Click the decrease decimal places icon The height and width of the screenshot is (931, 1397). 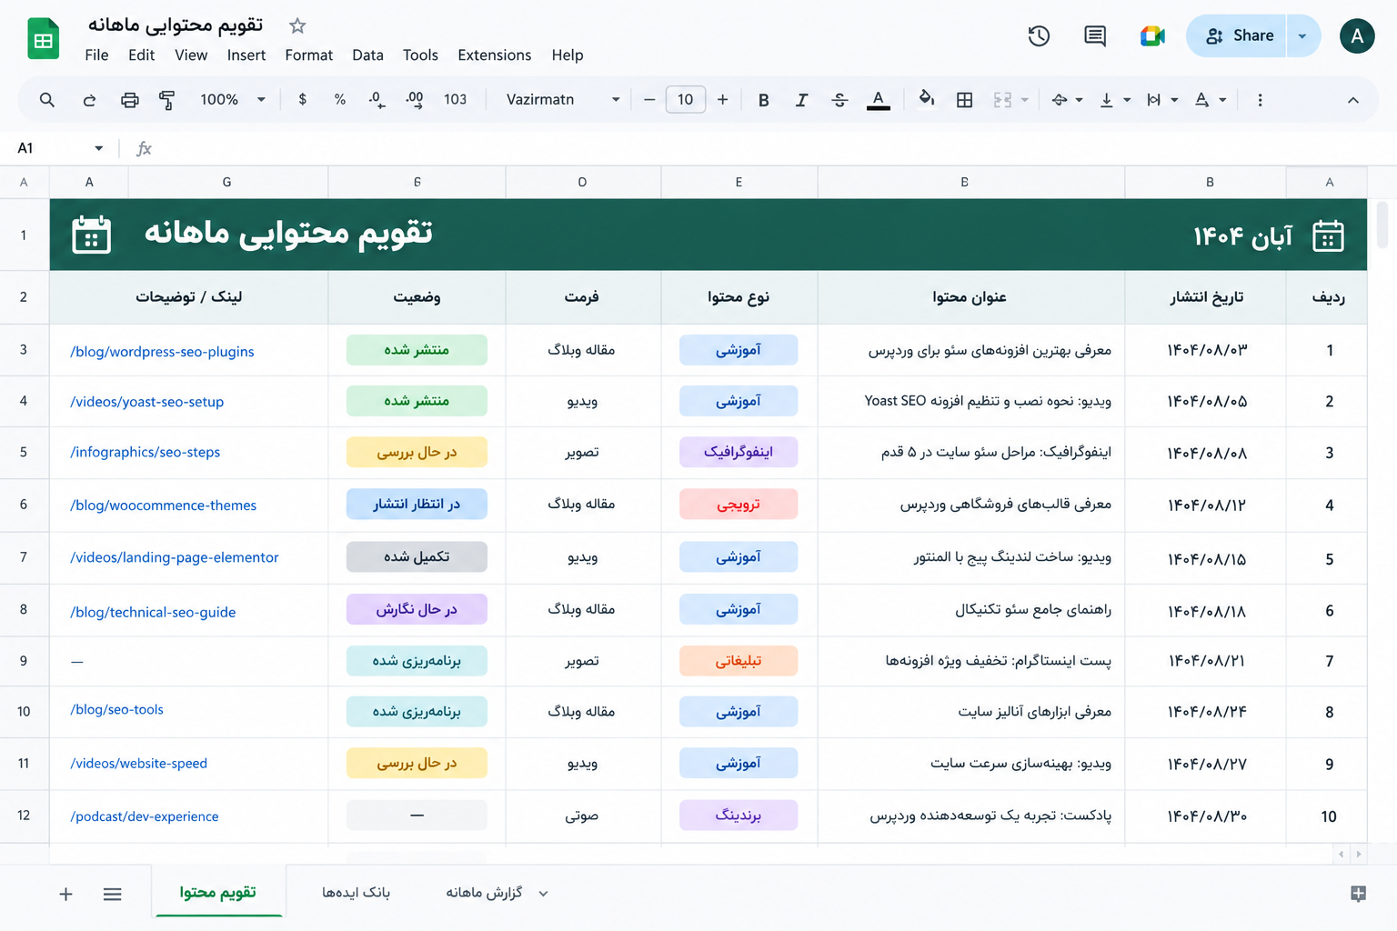click(377, 100)
